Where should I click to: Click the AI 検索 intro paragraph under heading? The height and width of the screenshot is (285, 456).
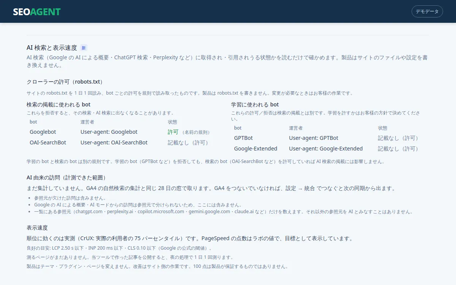[x=227, y=61]
